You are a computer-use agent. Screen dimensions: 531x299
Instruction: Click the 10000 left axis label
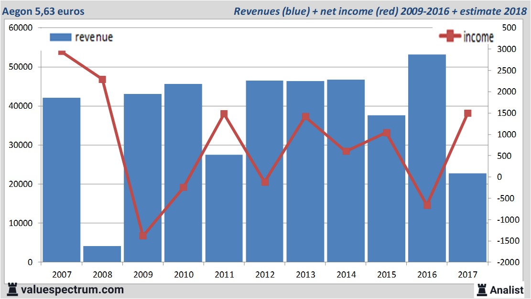point(21,223)
